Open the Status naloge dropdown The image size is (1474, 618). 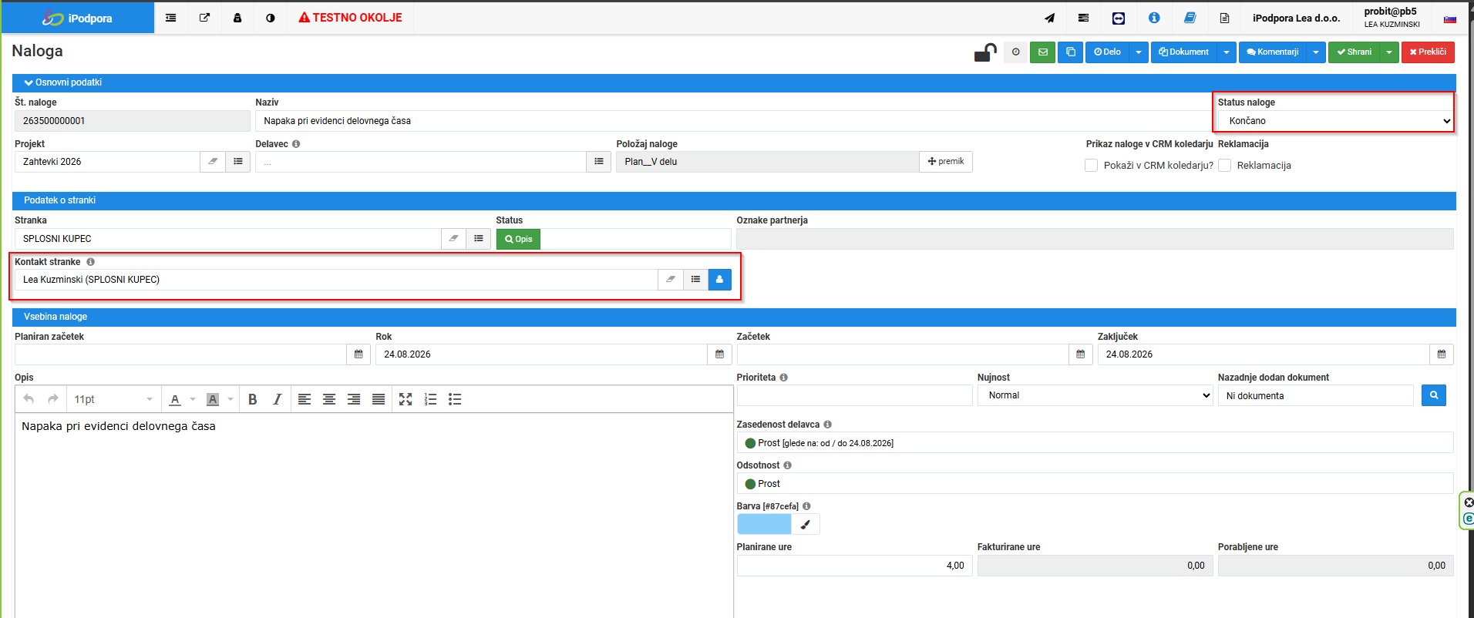point(1335,121)
